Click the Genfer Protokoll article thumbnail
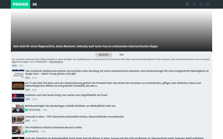Image resolution: width=223 pixels, height=139 pixels. pos(18,86)
